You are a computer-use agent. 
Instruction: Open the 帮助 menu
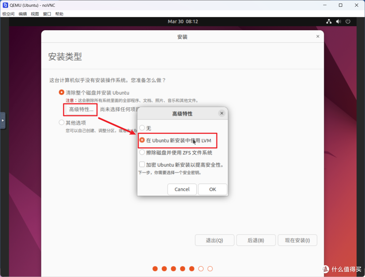click(x=59, y=14)
